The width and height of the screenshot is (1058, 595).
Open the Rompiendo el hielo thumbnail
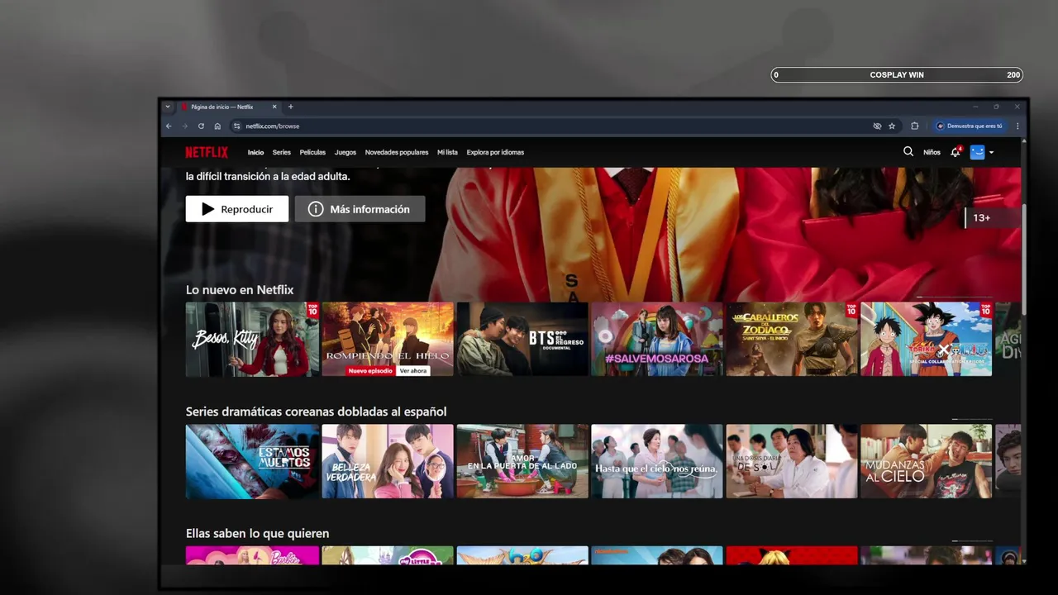point(388,339)
